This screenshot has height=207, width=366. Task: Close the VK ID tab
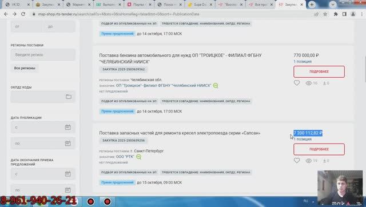point(29,5)
